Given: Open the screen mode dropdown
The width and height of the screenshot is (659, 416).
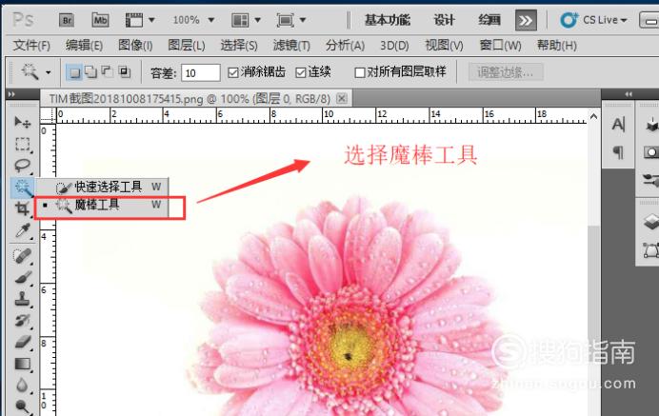Looking at the screenshot, I should click(290, 20).
